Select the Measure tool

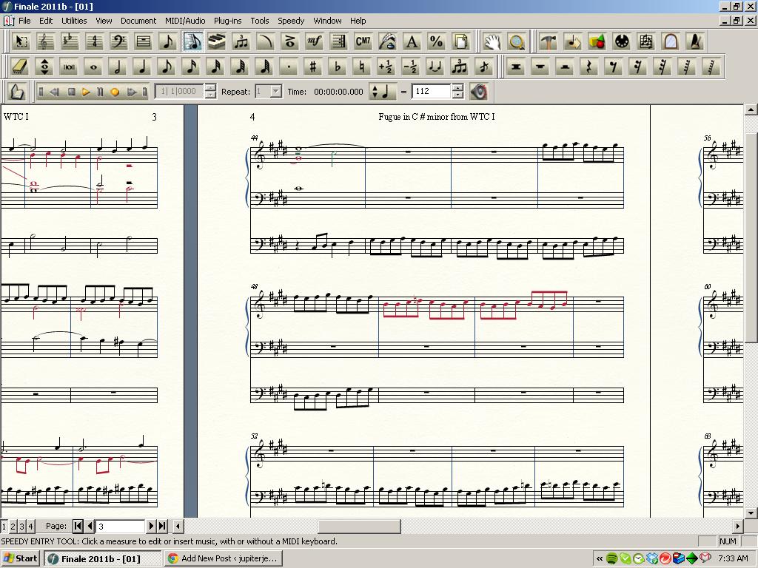144,41
